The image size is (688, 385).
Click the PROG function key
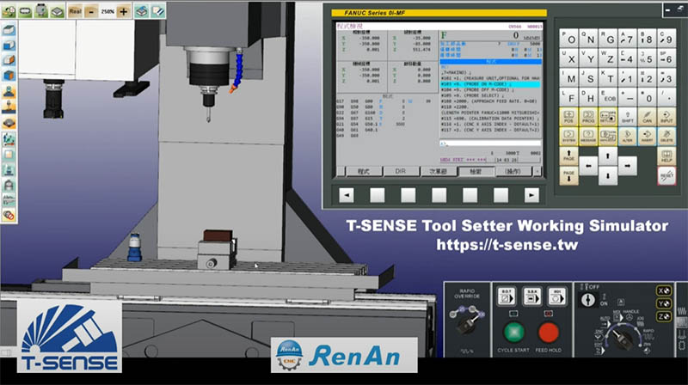tap(588, 117)
